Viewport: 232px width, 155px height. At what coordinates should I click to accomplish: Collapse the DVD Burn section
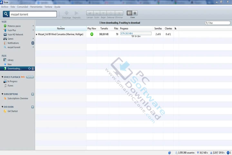(2, 107)
